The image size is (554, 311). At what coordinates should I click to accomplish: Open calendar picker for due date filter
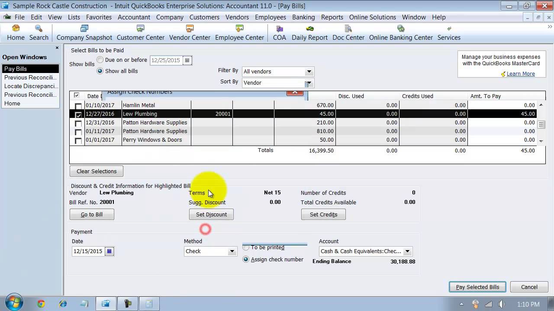(x=187, y=60)
